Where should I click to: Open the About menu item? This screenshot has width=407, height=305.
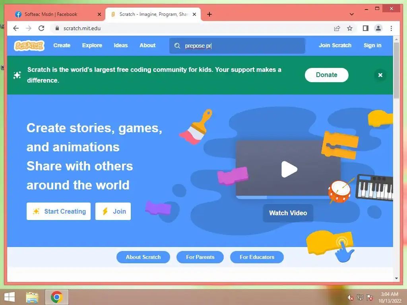click(147, 45)
